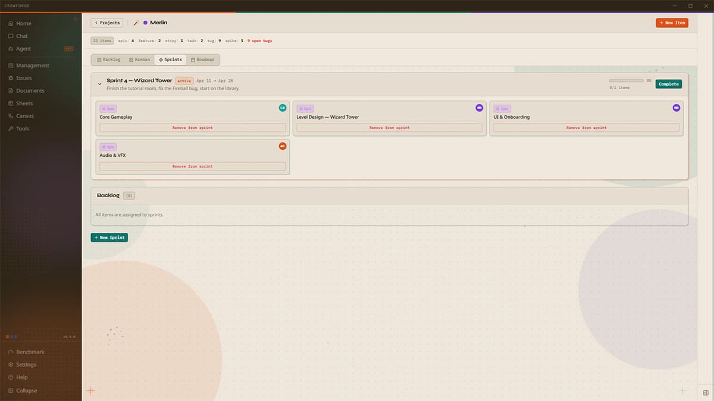Click the 'Audio & VFX' card title
Viewport: 714px width, 401px height.
(112, 155)
